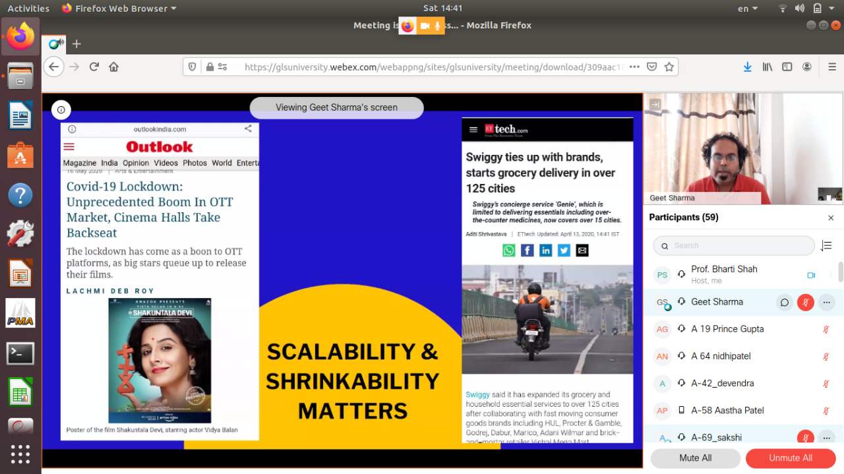This screenshot has height=474, width=844.
Task: Toggle mute for A-69_sakshi
Action: (805, 438)
